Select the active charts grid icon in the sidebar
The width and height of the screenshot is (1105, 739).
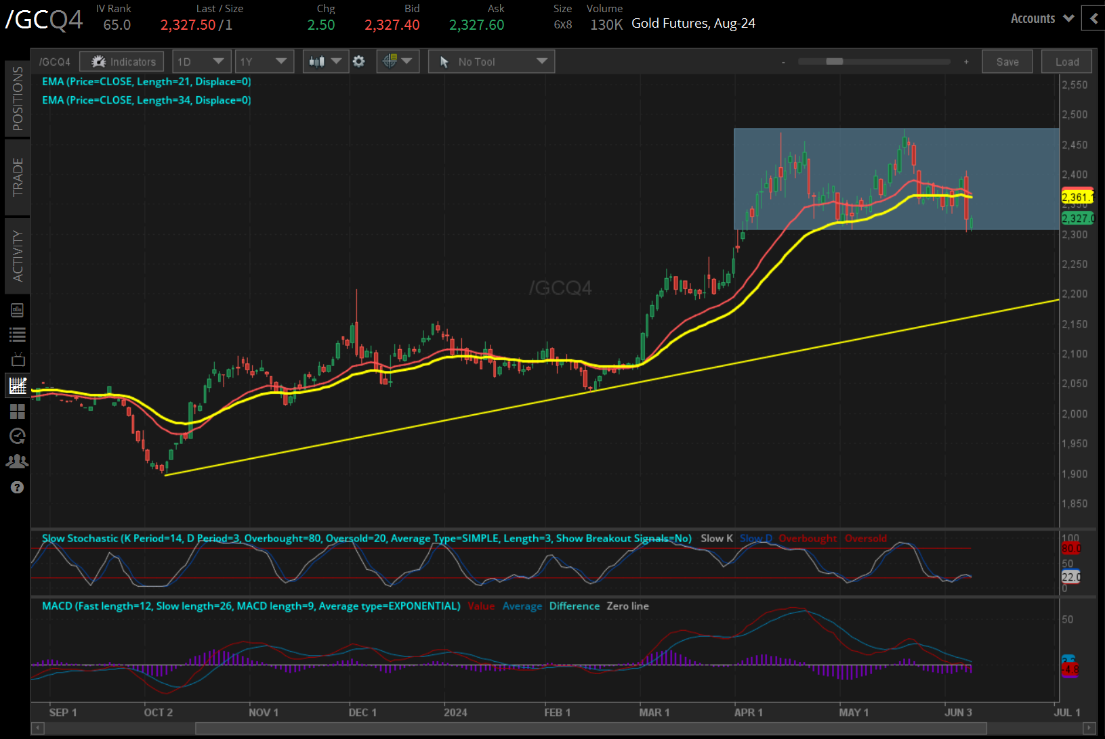click(18, 386)
